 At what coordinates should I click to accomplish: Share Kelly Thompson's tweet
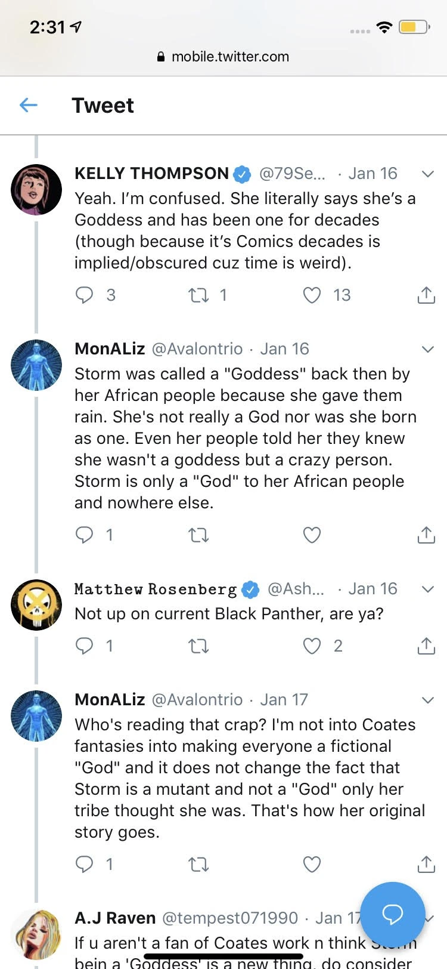[426, 295]
